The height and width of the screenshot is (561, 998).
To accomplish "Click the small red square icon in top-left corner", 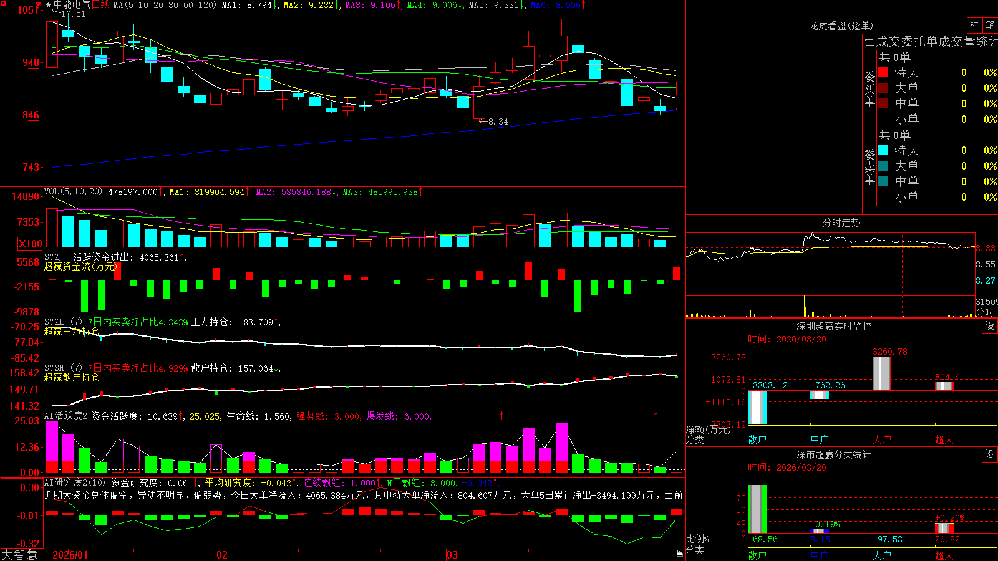I will pyautogui.click(x=2, y=2).
